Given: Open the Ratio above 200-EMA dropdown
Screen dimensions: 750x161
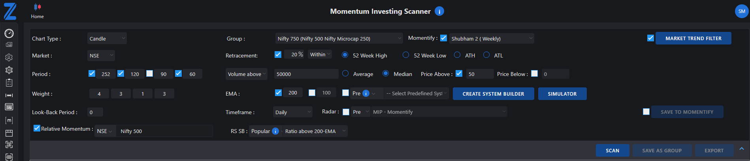Looking at the screenshot, I should tap(315, 131).
